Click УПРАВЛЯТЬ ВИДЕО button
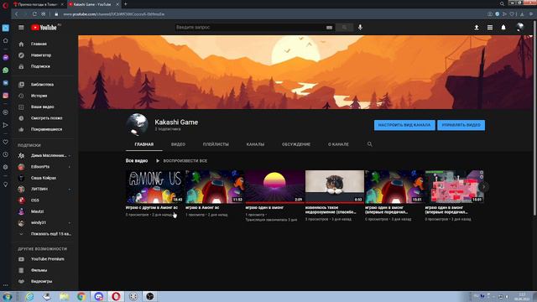 [461, 125]
